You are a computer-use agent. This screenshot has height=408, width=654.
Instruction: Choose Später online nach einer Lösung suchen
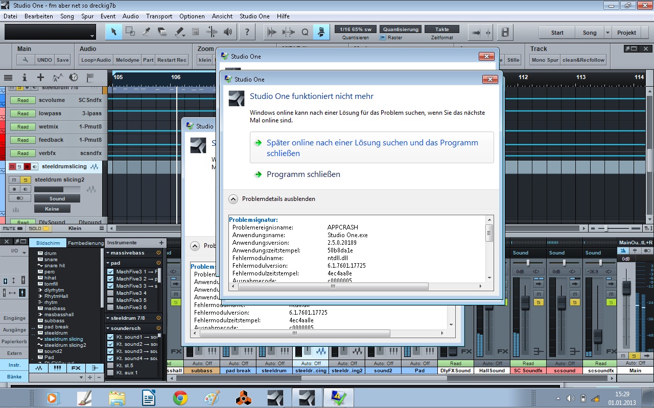coord(372,148)
